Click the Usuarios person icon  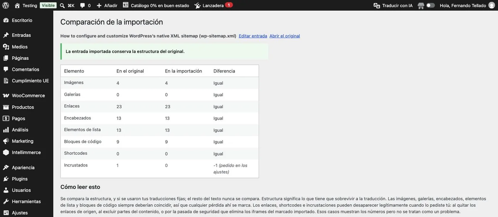coord(6,190)
